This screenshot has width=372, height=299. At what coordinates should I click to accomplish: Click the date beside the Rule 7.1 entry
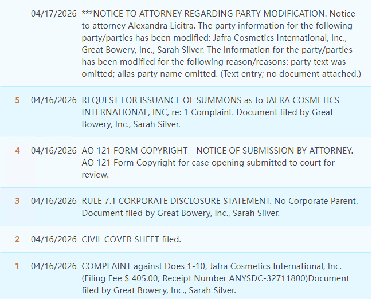coord(54,201)
